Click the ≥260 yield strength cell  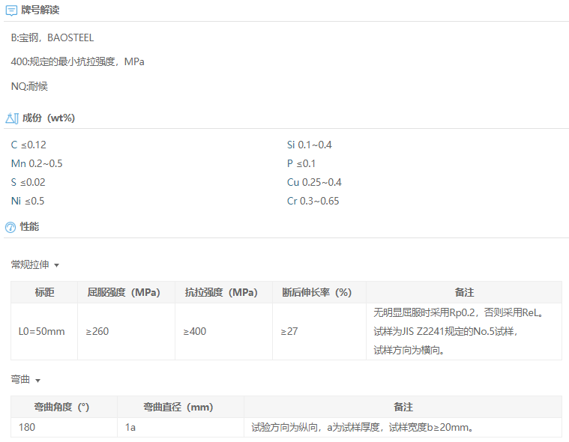pyautogui.click(x=126, y=331)
